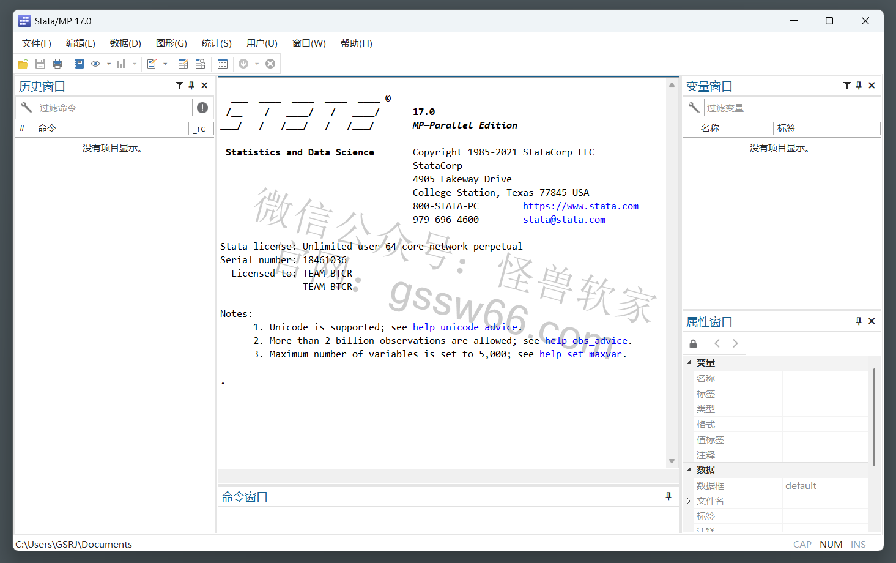This screenshot has height=563, width=896.
Task: Open the Do-file Editor icon
Action: point(152,64)
